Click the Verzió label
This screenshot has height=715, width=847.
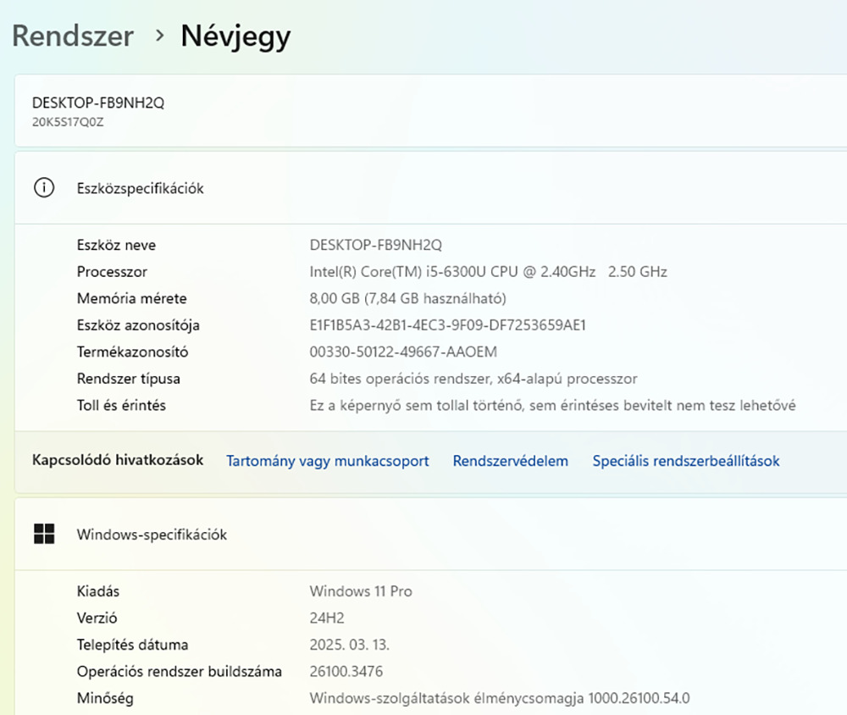click(97, 618)
